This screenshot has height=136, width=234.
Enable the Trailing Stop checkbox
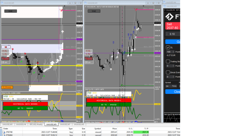(x=168, y=61)
